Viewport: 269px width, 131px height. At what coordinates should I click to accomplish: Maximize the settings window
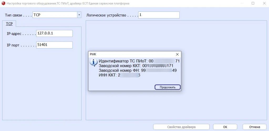(253, 3)
